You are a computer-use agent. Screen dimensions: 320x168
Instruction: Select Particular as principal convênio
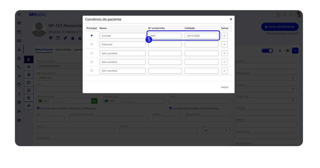(x=92, y=44)
